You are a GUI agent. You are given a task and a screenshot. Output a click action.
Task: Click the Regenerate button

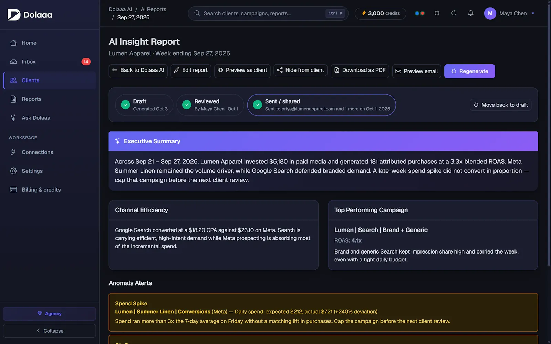470,71
